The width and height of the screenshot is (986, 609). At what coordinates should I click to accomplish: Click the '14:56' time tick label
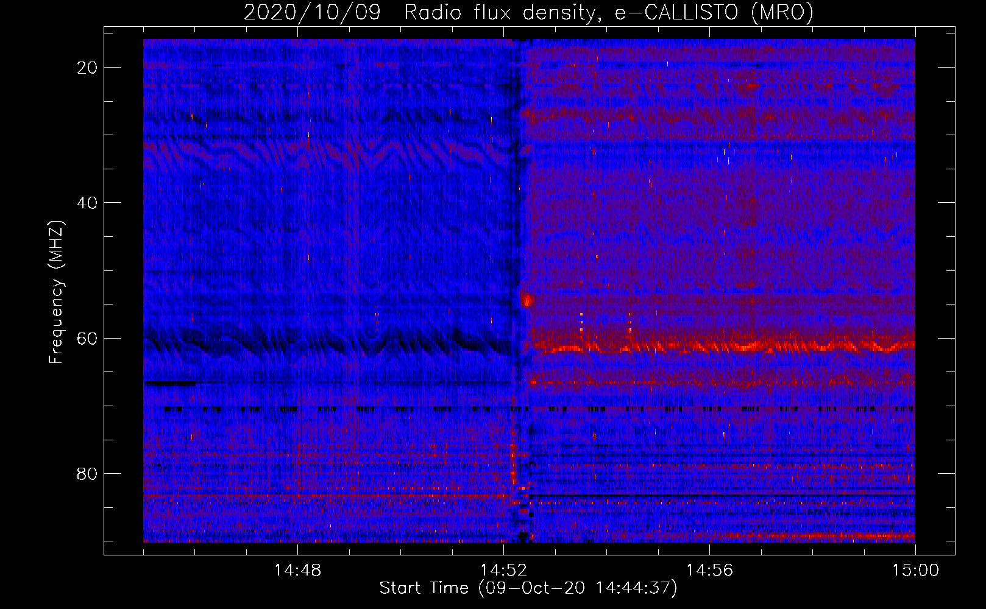tap(709, 571)
